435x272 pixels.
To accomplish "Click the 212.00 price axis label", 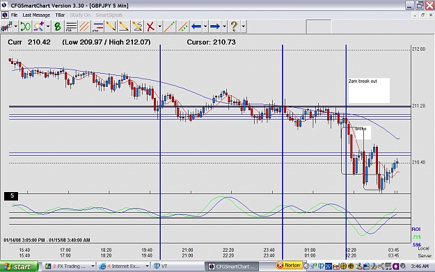I will coord(418,49).
